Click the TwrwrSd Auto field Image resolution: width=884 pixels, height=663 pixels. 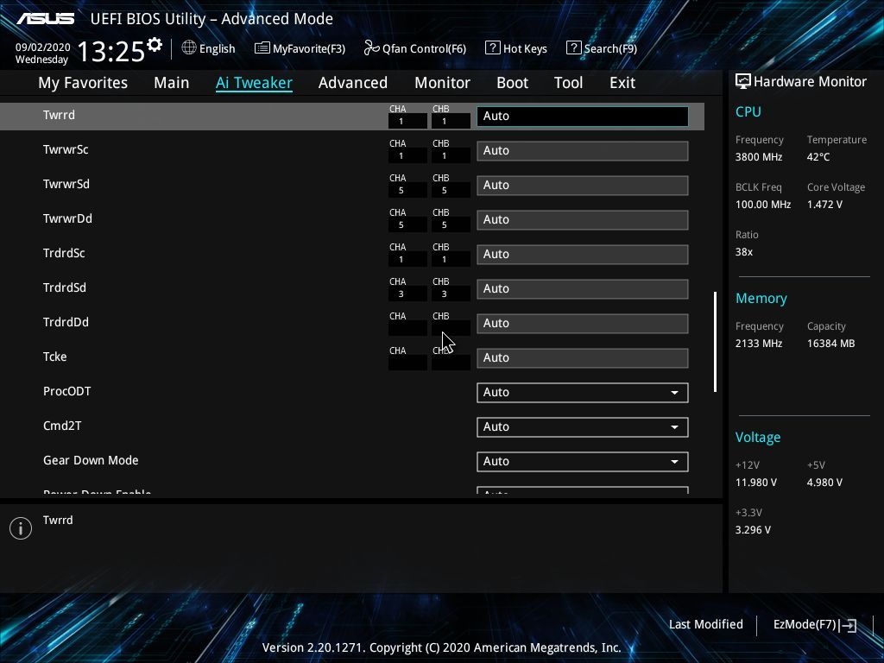(x=583, y=185)
